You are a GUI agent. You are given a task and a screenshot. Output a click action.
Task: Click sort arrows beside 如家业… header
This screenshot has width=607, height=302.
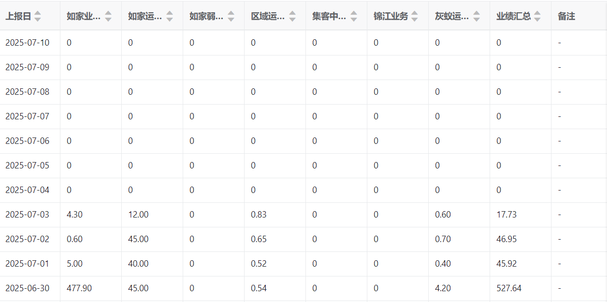(x=109, y=16)
